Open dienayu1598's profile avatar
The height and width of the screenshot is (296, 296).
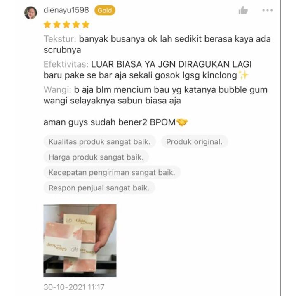click(x=31, y=13)
